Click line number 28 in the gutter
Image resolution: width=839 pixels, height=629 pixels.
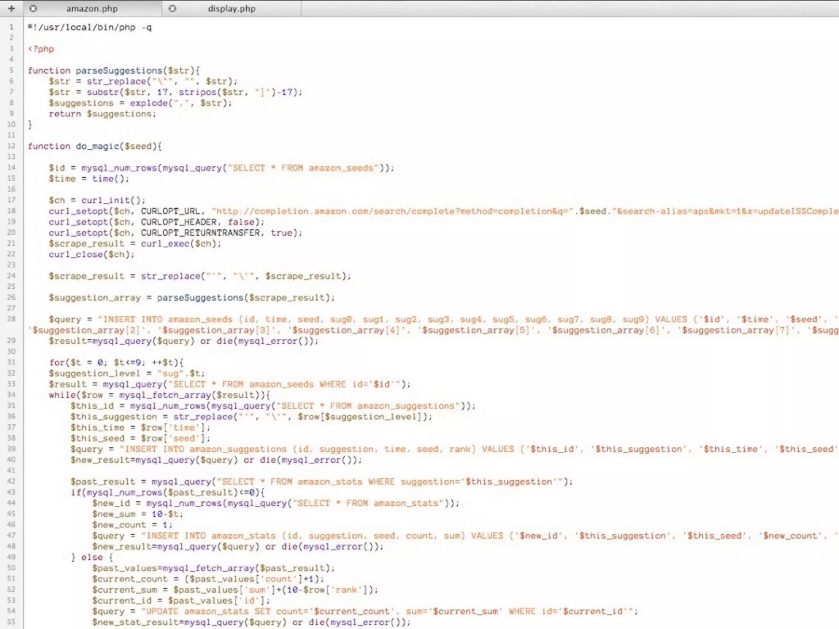click(11, 319)
